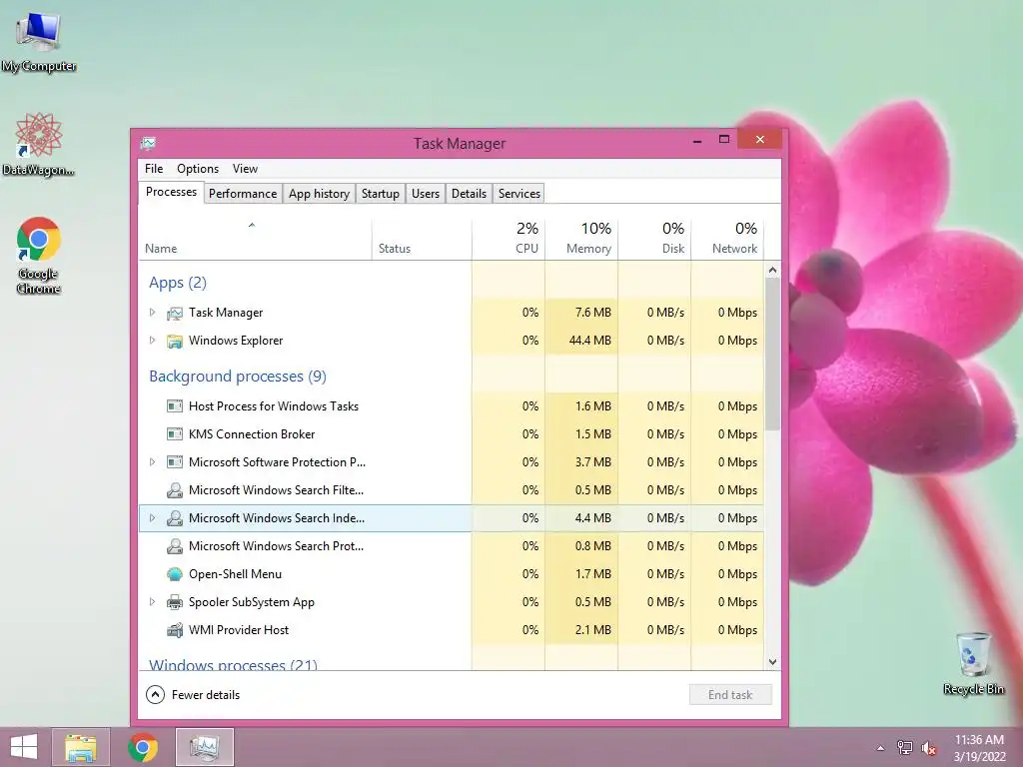Viewport: 1023px width, 767px height.
Task: Select Host Process for Windows Tasks text
Action: [x=274, y=406]
